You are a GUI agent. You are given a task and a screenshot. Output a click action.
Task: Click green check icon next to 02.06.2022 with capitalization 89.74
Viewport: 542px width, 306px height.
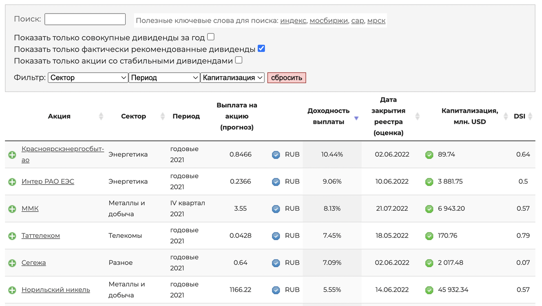point(429,155)
